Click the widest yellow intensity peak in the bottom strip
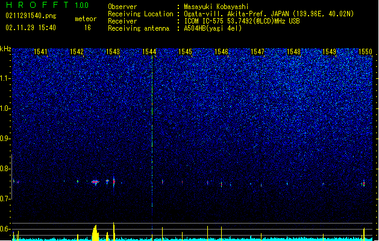Image resolution: width=379 pixels, height=241 pixels. click(95, 233)
